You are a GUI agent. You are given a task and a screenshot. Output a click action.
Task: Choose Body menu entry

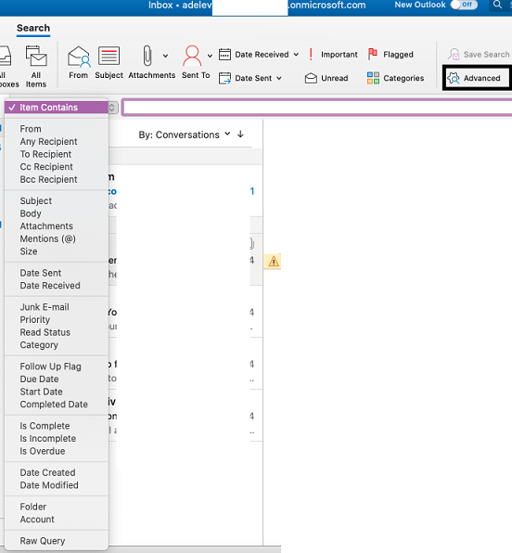pos(57,213)
